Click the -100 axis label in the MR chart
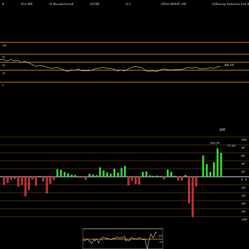This screenshot has height=249, width=249. tap(244, 220)
